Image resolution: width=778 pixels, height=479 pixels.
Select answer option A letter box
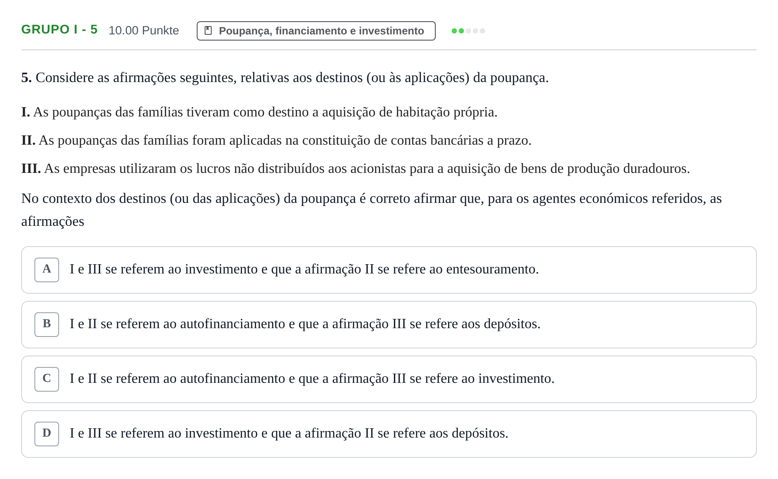pos(47,270)
